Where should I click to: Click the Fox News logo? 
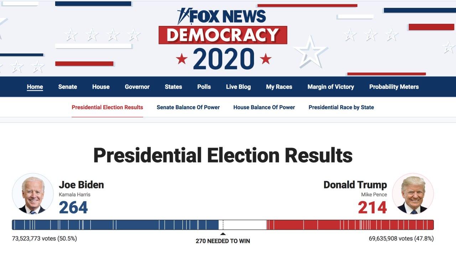222,16
